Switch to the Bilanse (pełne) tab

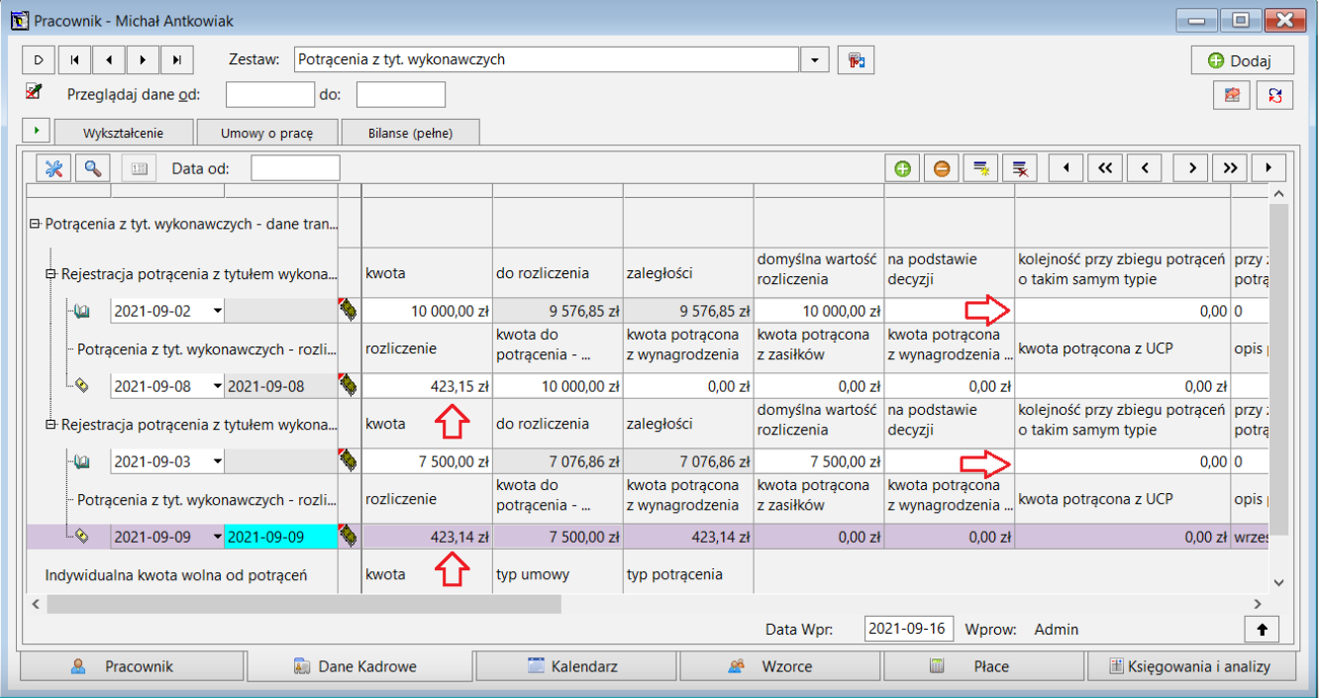click(410, 133)
